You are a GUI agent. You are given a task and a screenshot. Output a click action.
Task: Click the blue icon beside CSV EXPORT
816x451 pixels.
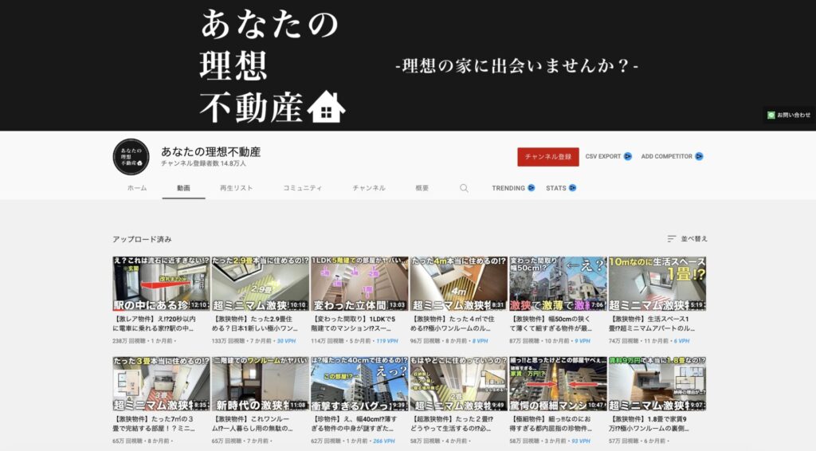pos(628,156)
